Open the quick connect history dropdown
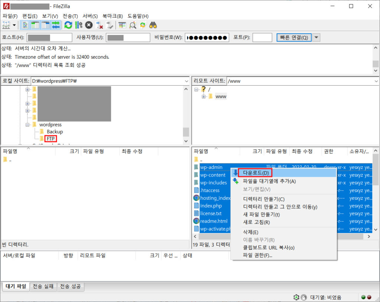Viewport: 380px width, 302px height. (316, 37)
